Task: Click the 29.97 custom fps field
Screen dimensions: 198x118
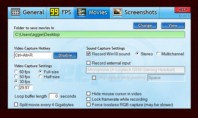Action: pyautogui.click(x=26, y=88)
